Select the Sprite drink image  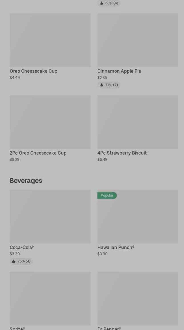(50, 299)
